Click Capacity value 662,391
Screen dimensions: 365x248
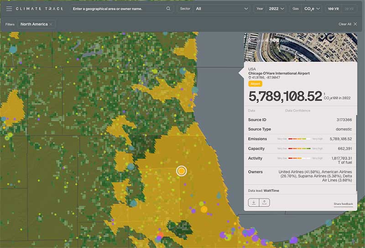pyautogui.click(x=345, y=149)
